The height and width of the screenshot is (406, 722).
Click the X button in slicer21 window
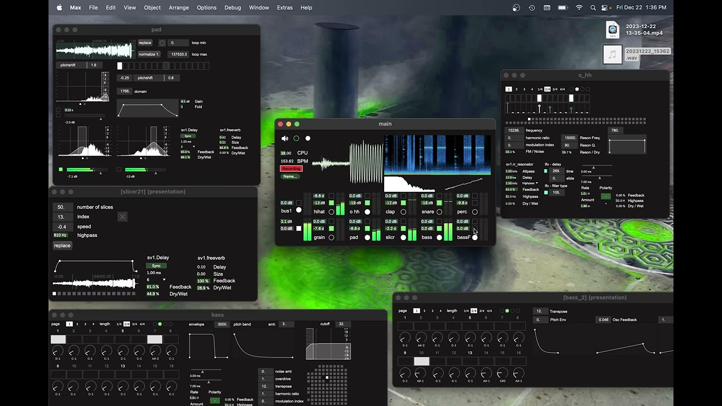click(122, 217)
